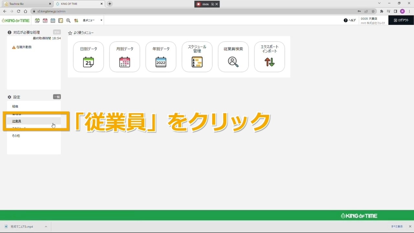Open the 日別データ daily data tile
The image size is (414, 233).
point(88,57)
